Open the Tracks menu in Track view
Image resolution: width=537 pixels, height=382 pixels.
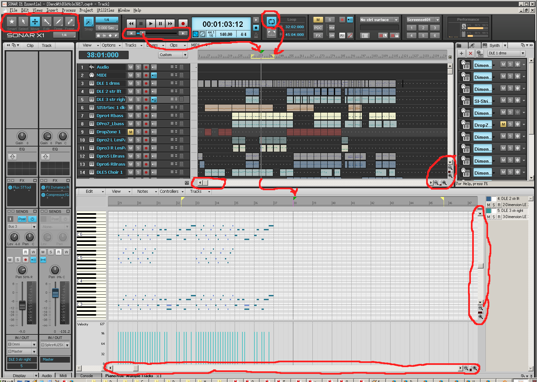coord(133,45)
